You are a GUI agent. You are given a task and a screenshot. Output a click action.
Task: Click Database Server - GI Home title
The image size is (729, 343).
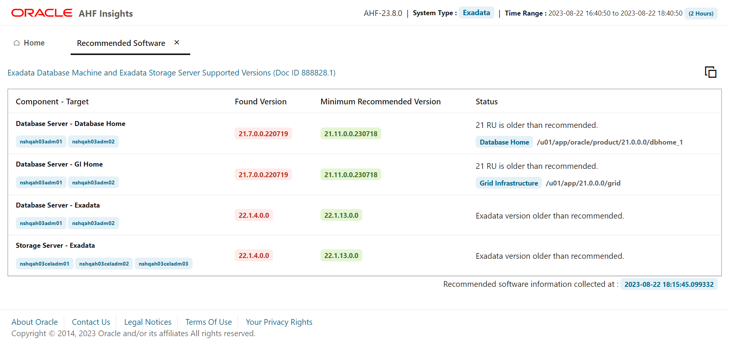pos(59,164)
